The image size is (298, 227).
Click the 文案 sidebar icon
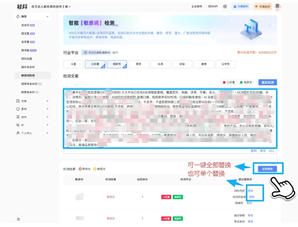[18, 101]
